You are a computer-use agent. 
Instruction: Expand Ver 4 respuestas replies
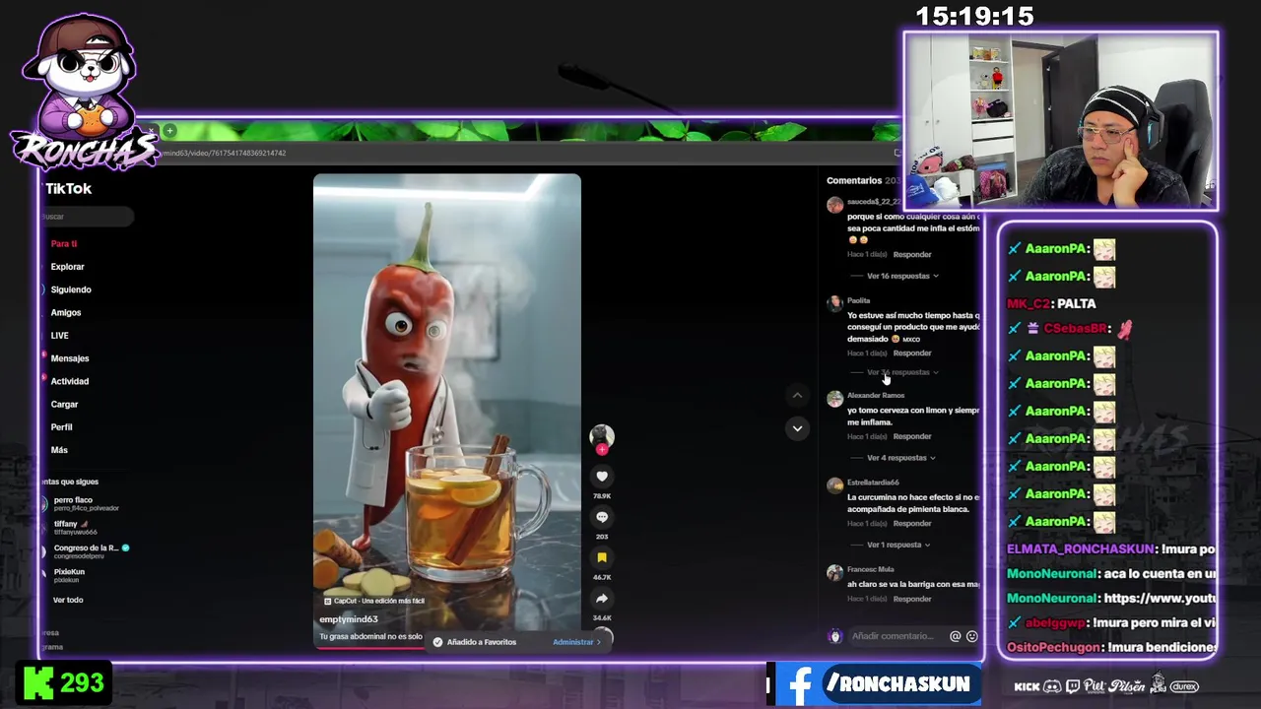[x=901, y=458]
